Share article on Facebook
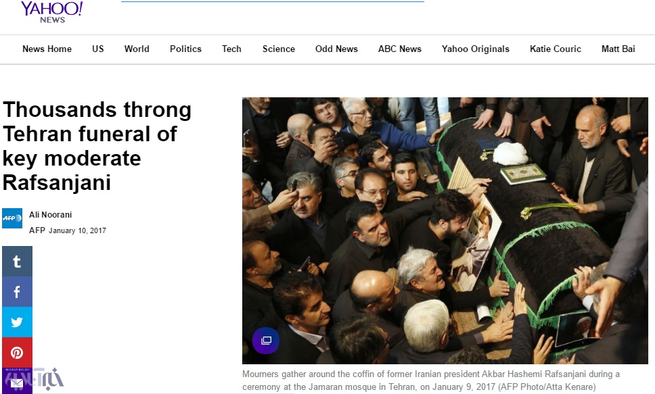 (x=17, y=292)
